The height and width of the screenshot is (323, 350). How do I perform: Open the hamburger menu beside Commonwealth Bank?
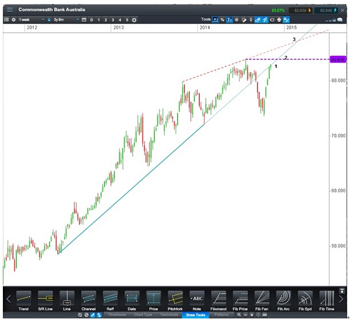pos(9,10)
